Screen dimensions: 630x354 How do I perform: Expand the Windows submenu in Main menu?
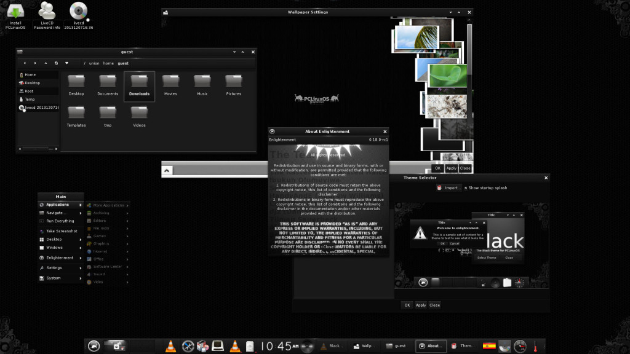click(61, 248)
